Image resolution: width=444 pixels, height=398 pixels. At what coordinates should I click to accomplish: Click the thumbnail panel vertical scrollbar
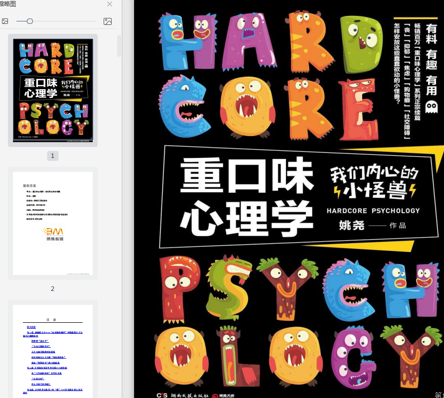(119, 46)
